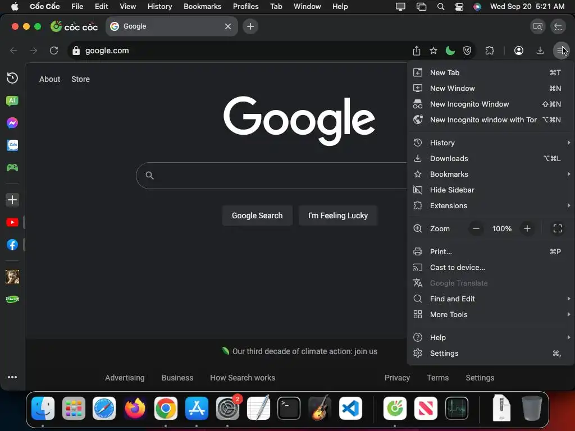575x431 pixels.
Task: Open Settings from the dropdown menu
Action: point(490,354)
